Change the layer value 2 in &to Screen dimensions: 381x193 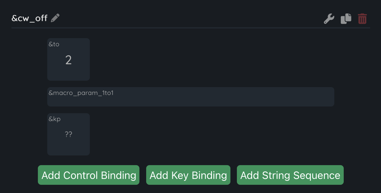(68, 60)
